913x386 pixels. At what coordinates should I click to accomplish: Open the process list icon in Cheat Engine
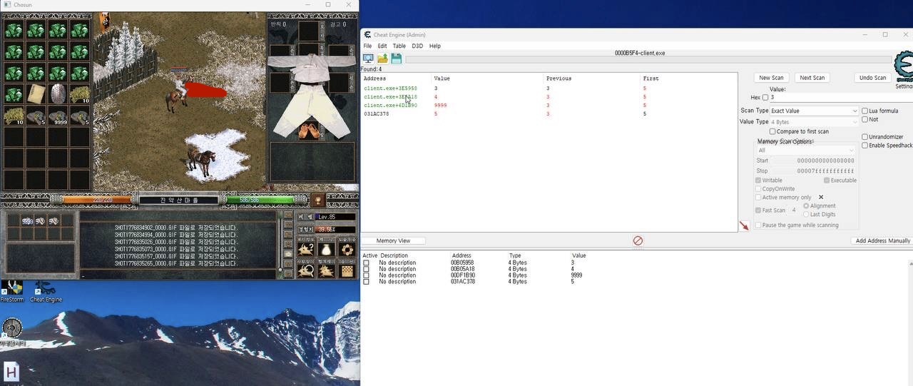(368, 59)
